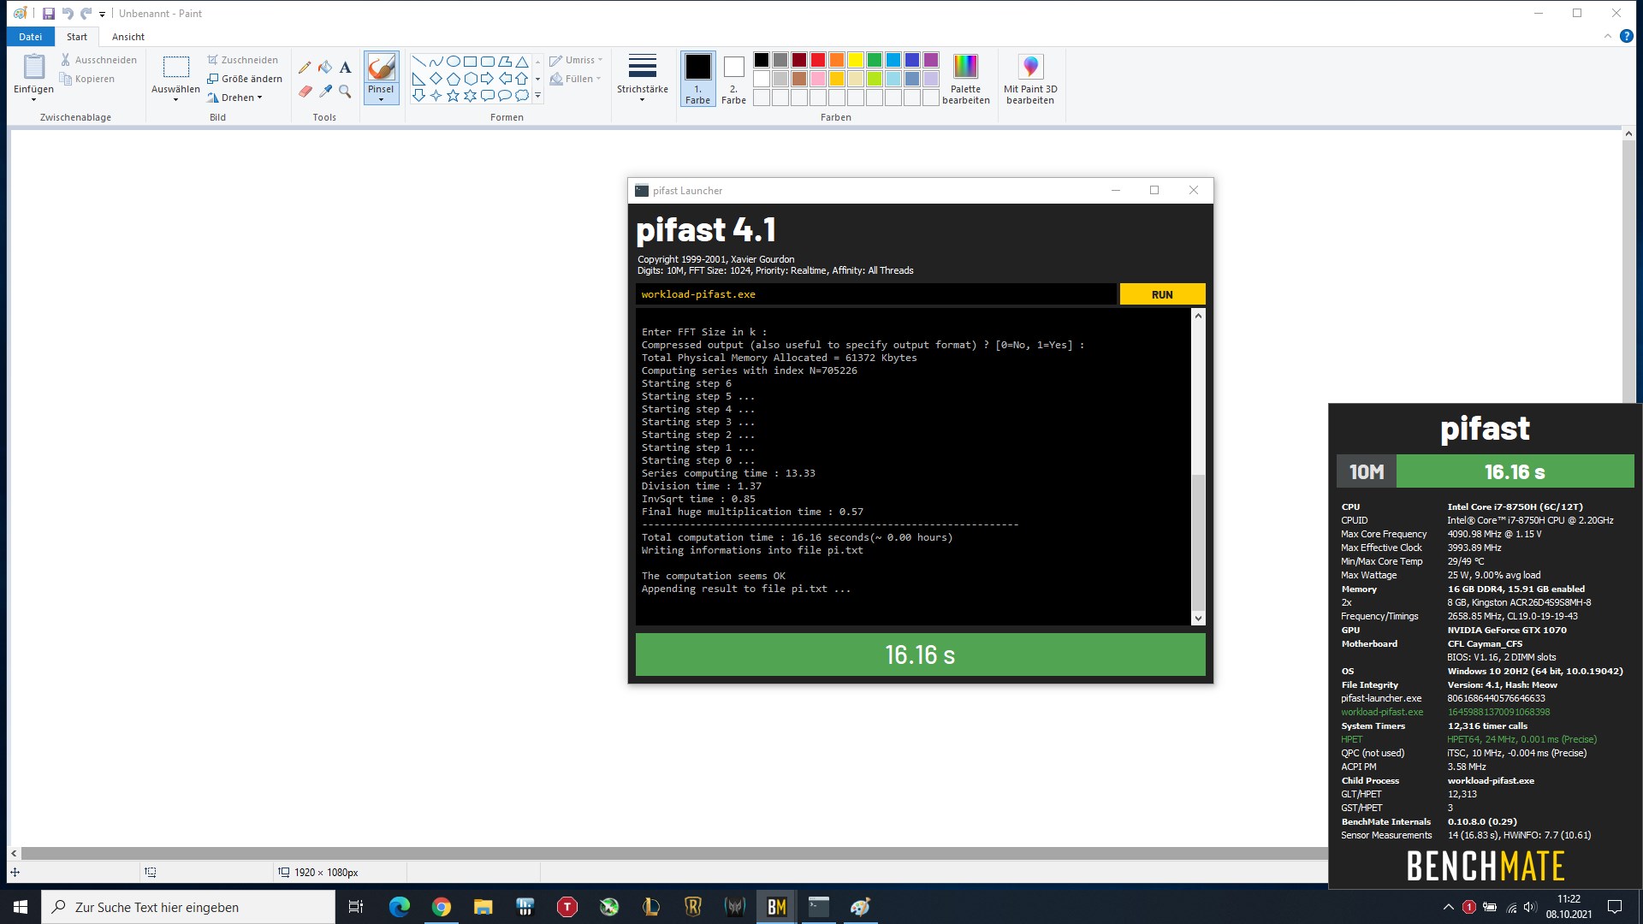The height and width of the screenshot is (924, 1643).
Task: Pick the purple color swatch
Action: [930, 60]
